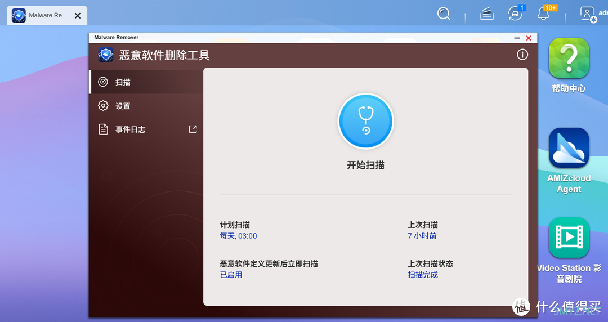Viewport: 608px width, 322px height.
Task: Open the Settings (设置) sidebar item
Action: (146, 105)
